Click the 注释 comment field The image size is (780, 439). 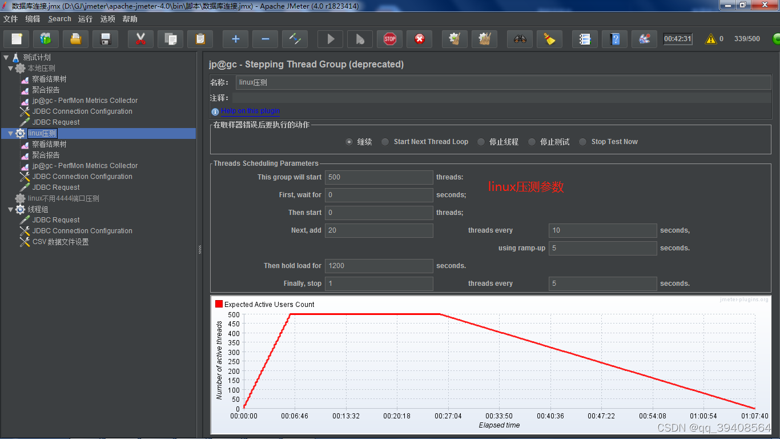501,98
